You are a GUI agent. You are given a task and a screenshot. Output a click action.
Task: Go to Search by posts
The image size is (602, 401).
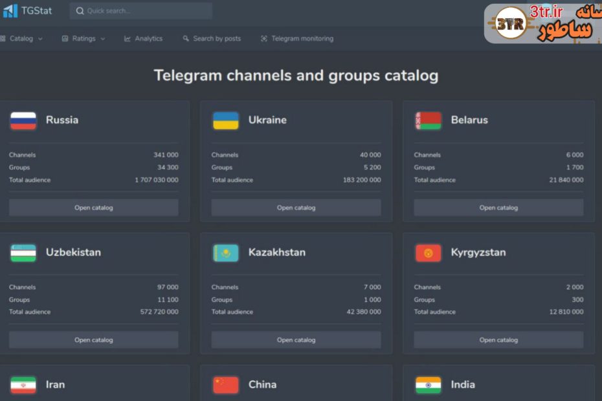[x=212, y=39]
